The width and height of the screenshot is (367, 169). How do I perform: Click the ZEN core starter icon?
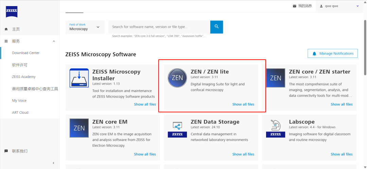click(x=276, y=78)
